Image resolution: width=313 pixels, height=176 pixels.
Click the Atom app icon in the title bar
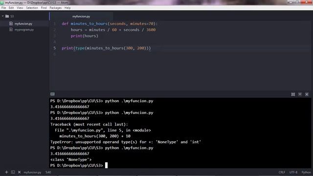(x=2, y=2)
